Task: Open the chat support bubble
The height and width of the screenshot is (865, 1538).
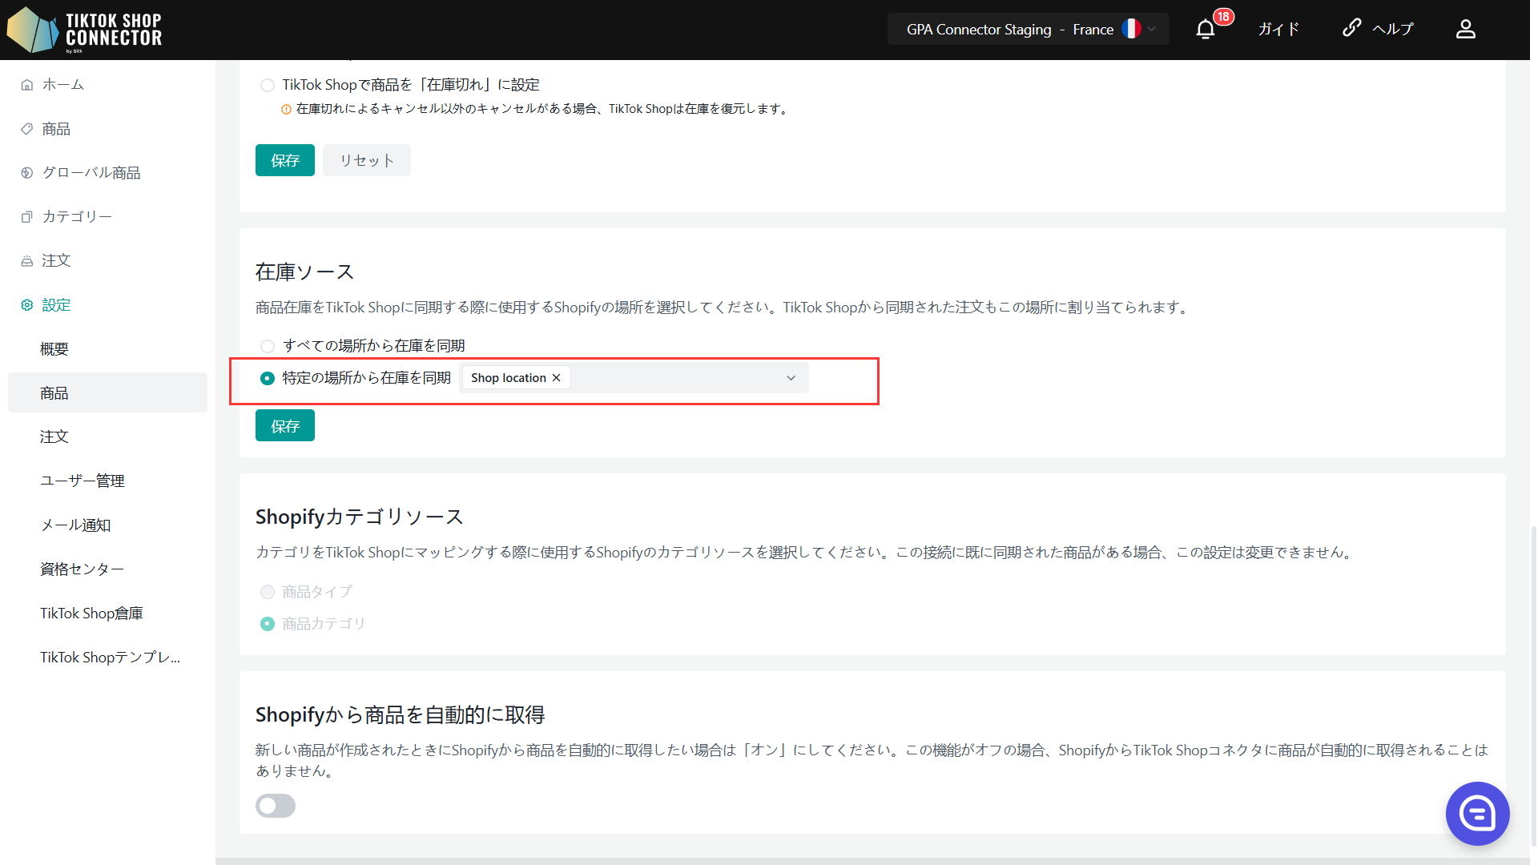Action: pos(1477,813)
